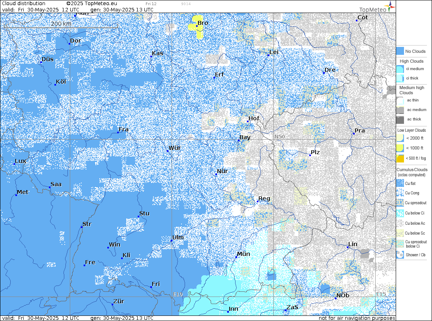Click the Bro city marker on yellow patch

coord(197,26)
